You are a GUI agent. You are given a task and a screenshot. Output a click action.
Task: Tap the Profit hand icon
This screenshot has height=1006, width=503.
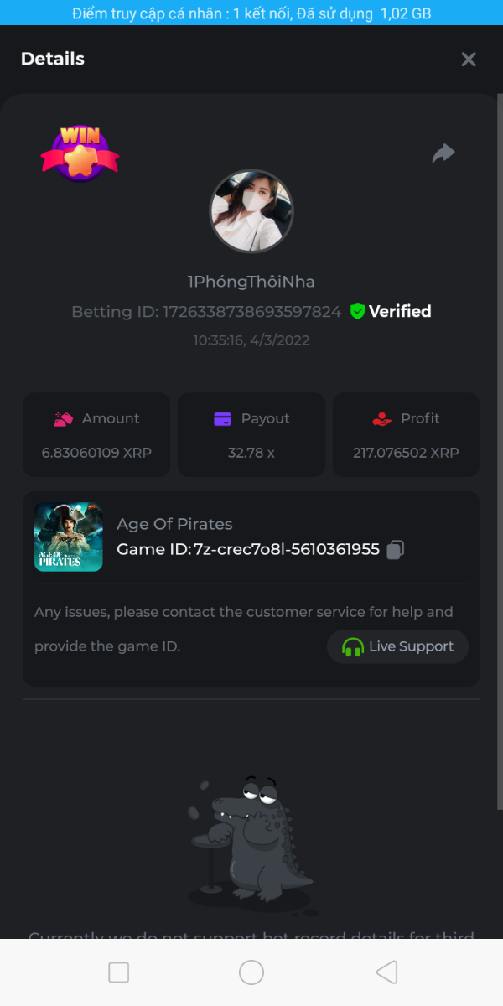[381, 418]
